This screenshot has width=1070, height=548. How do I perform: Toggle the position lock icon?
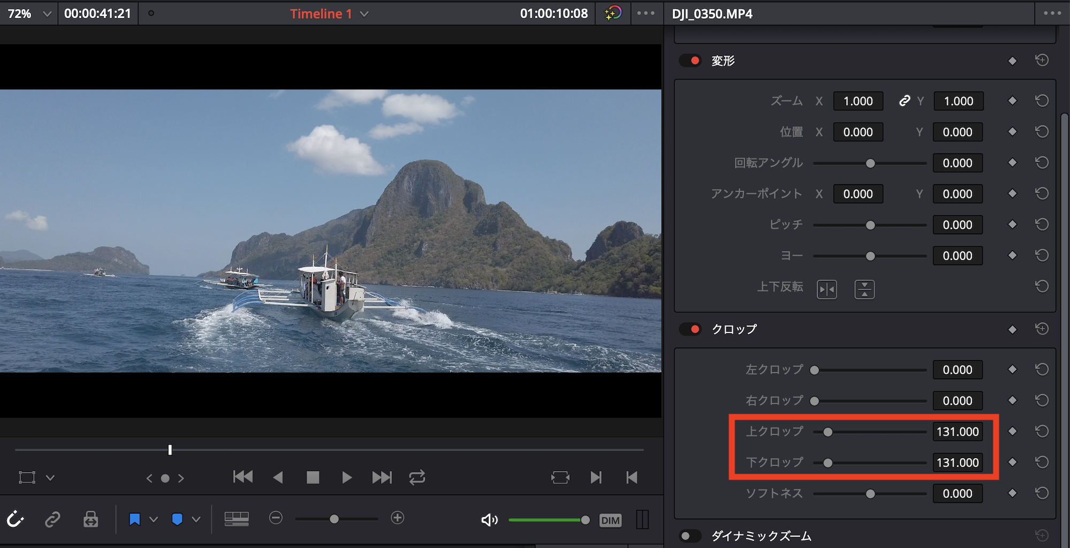(x=90, y=519)
